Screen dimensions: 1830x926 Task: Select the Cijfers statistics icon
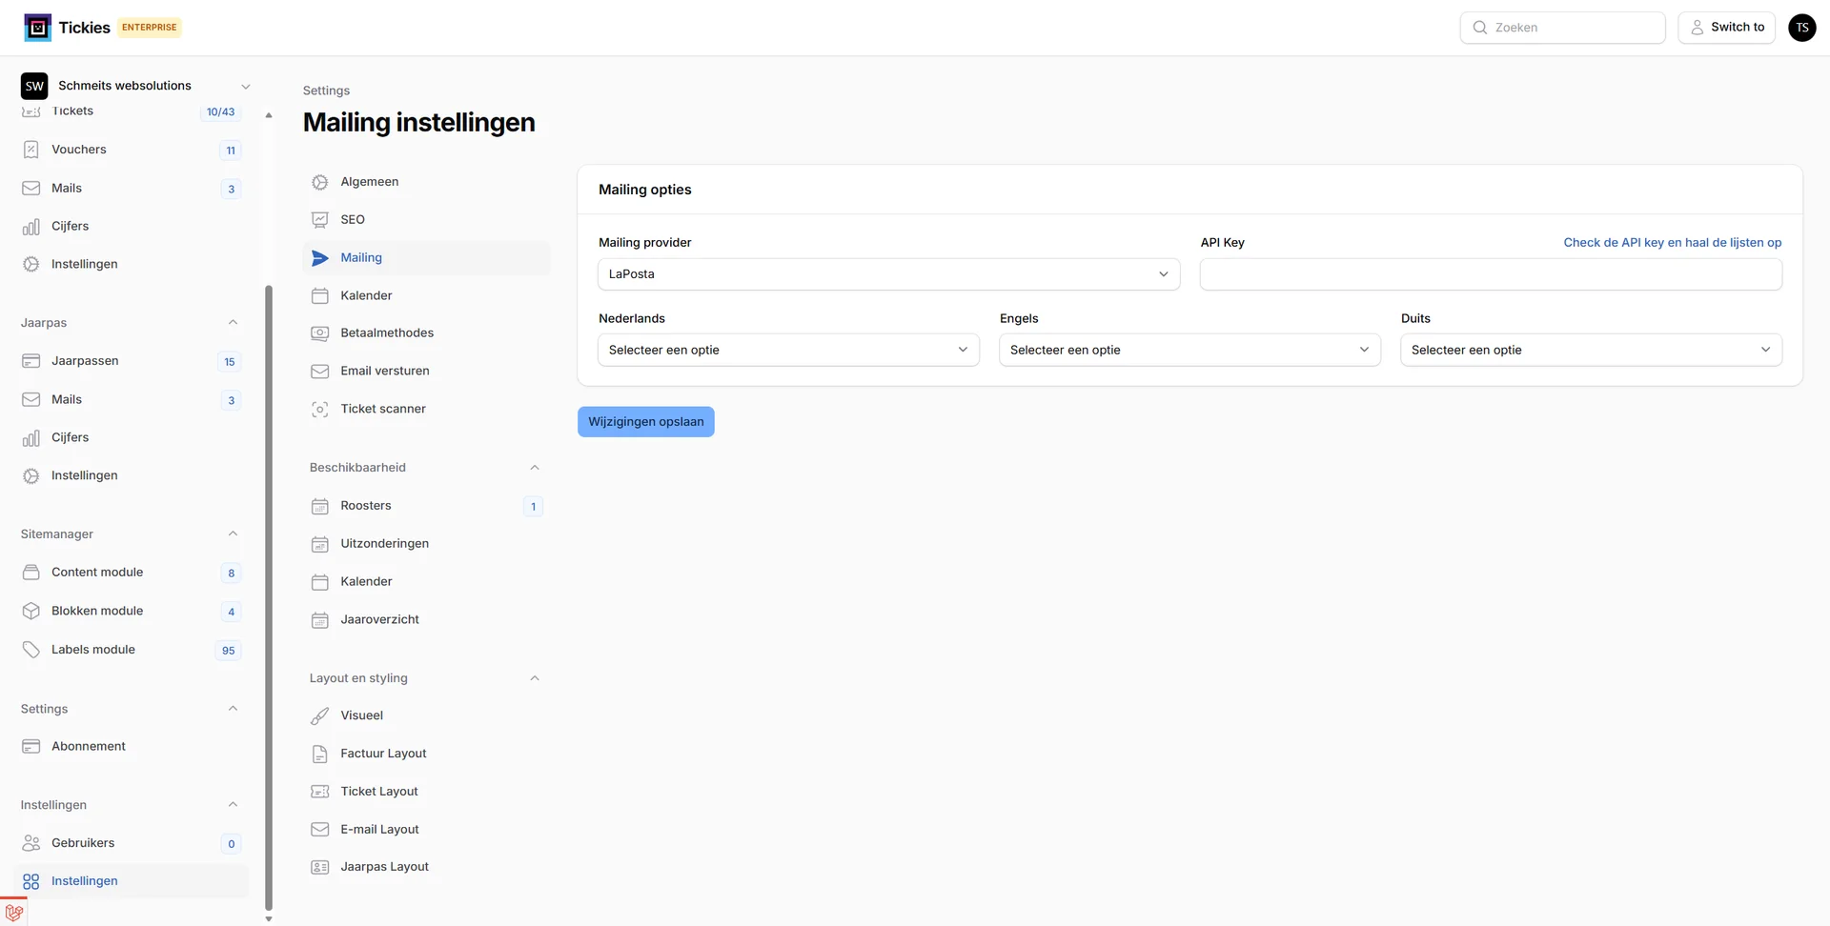pyautogui.click(x=31, y=226)
